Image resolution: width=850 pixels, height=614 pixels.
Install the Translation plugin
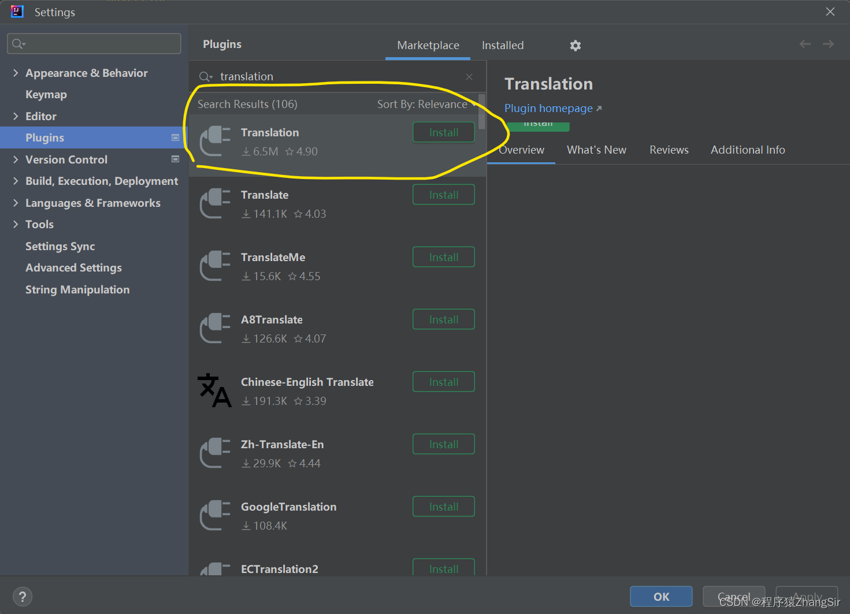444,132
